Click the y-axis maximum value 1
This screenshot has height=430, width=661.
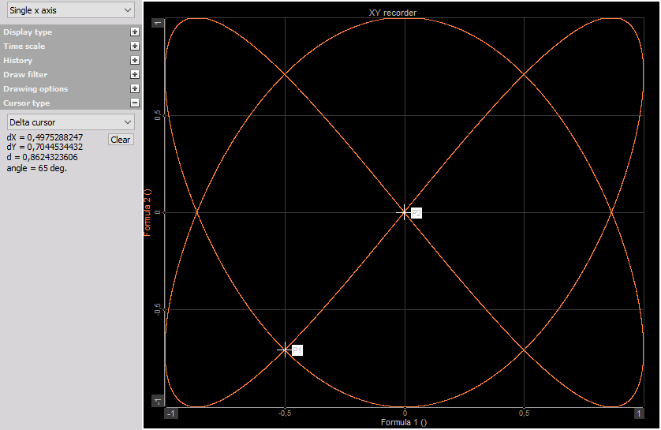pos(158,23)
